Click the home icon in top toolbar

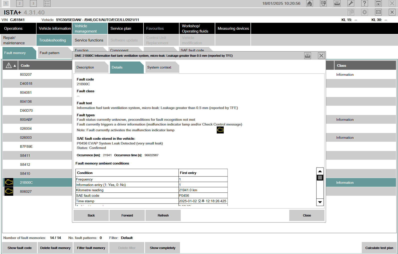click(309, 3)
